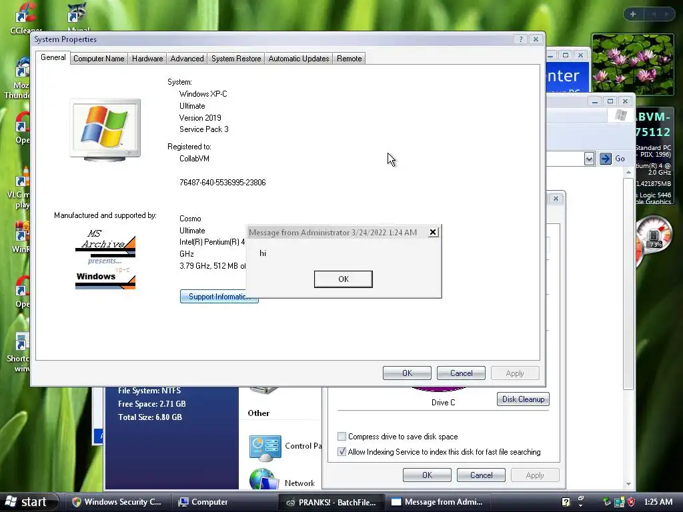
Task: Select the Automatic Updates tab
Action: pyautogui.click(x=298, y=59)
